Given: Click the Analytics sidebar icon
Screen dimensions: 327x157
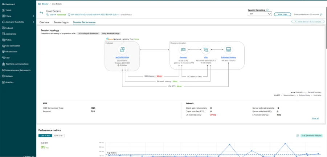Looking at the screenshot, I should pos(3,82).
